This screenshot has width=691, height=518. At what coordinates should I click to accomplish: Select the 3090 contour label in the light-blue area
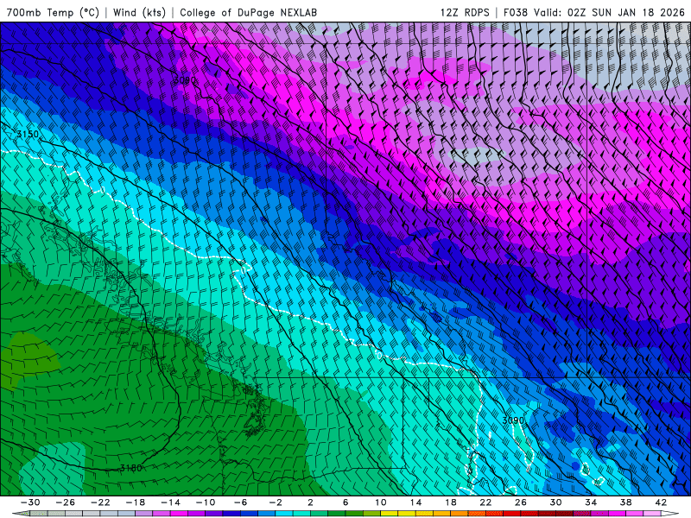[513, 420]
